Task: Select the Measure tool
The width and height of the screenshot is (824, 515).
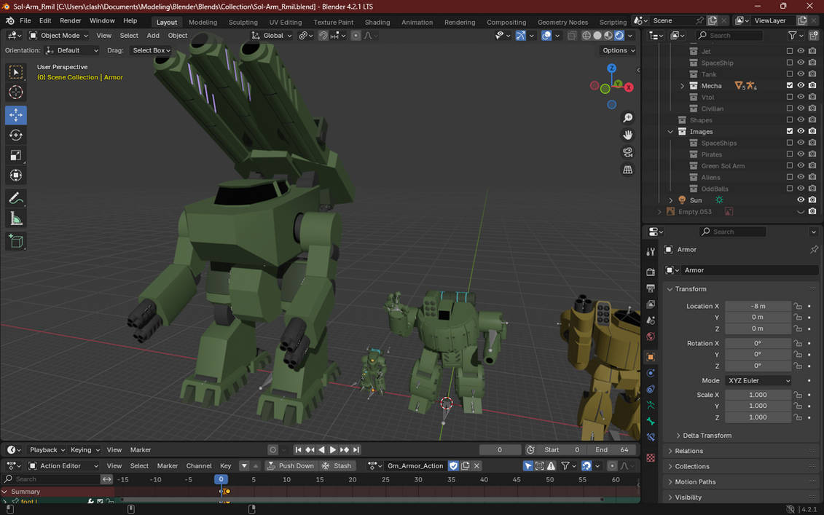Action: pos(15,218)
